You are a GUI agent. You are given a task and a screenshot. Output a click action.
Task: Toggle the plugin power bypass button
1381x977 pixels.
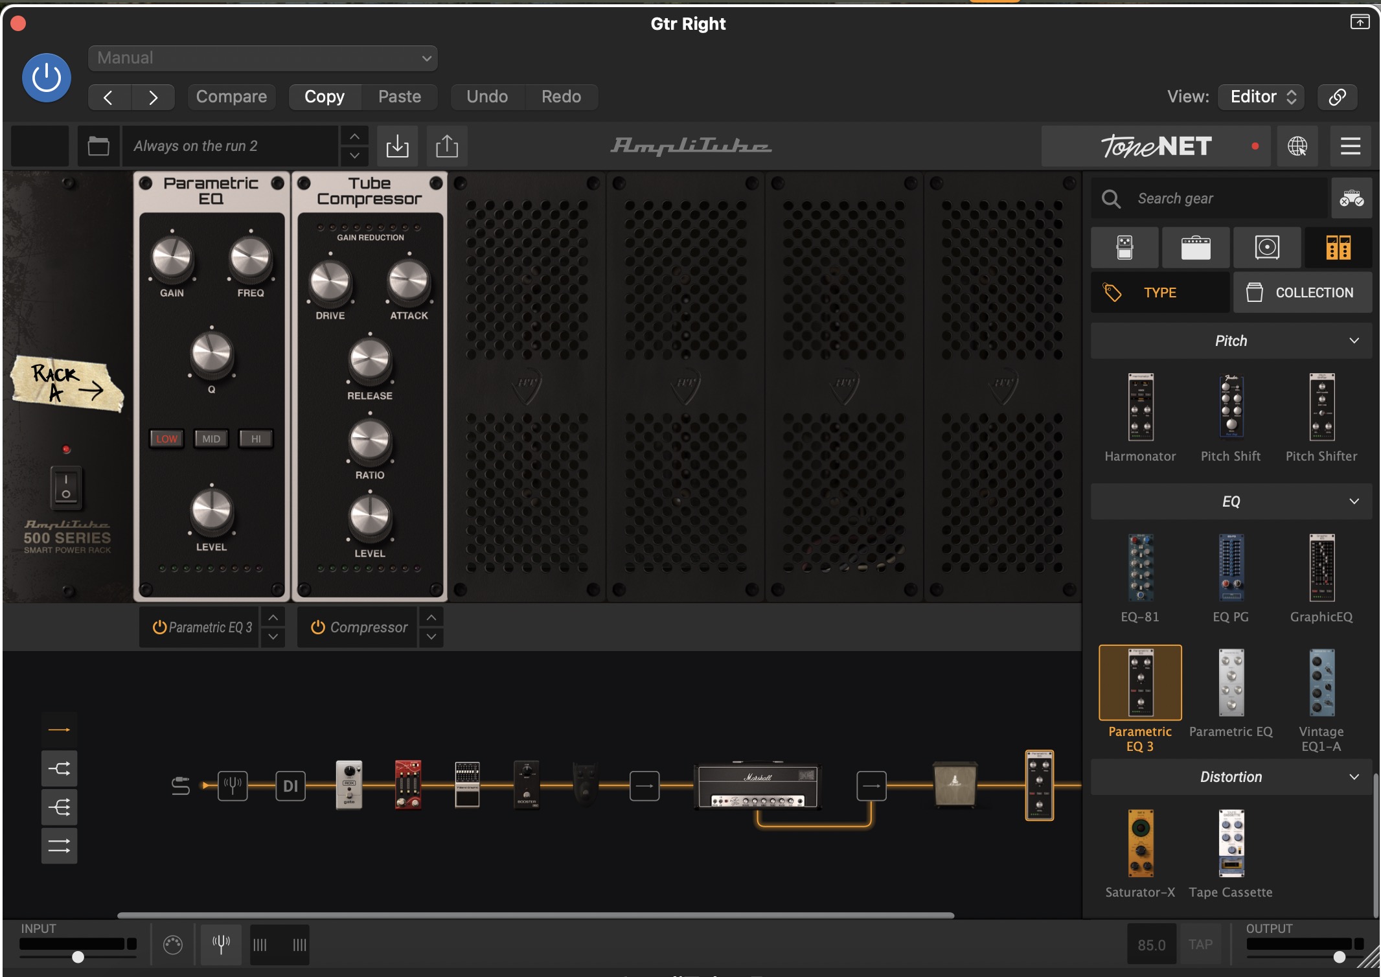tap(47, 78)
